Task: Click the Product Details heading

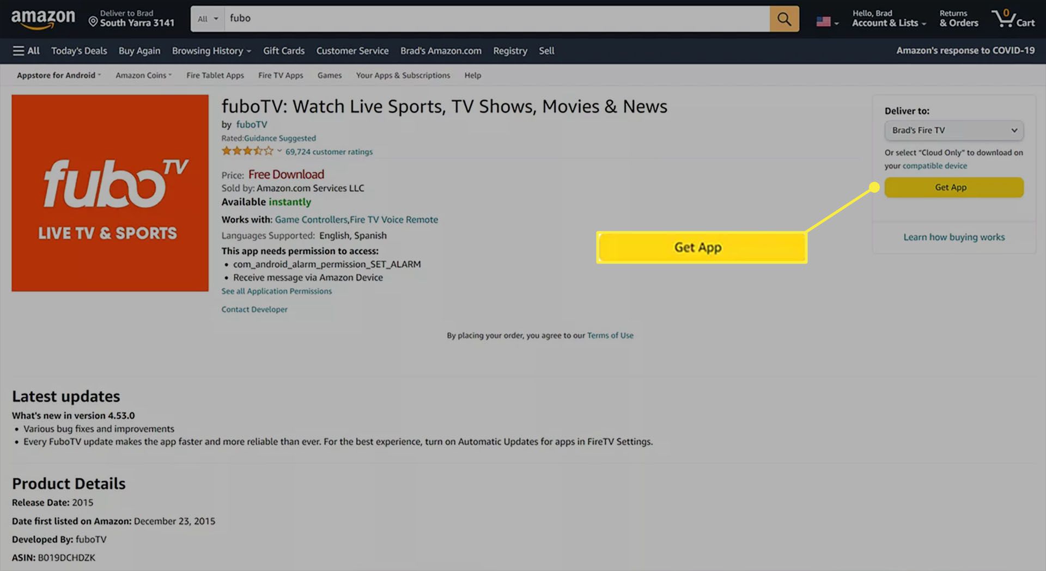Action: click(x=69, y=483)
